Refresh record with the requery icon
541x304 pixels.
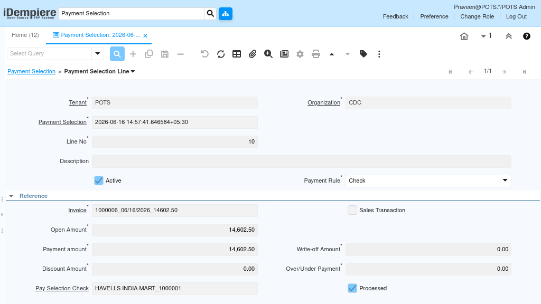tap(221, 54)
